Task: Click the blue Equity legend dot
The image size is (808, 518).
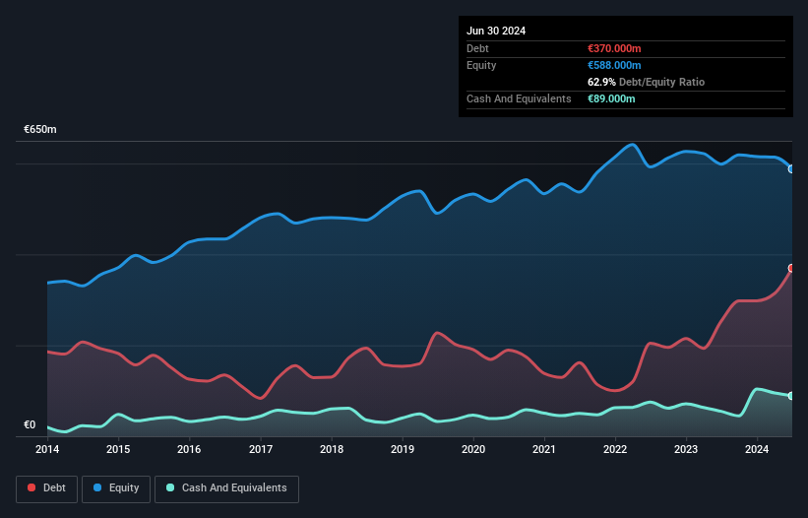Action: click(97, 487)
